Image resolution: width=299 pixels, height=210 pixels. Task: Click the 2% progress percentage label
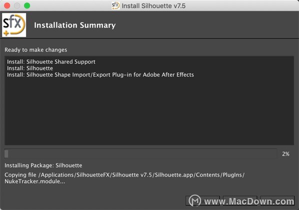[286, 154]
